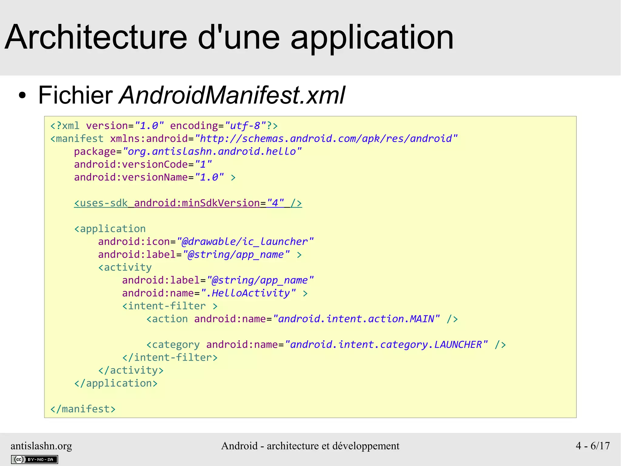This screenshot has width=621, height=466.
Task: Click the opening <application tag line
Action: 110,229
